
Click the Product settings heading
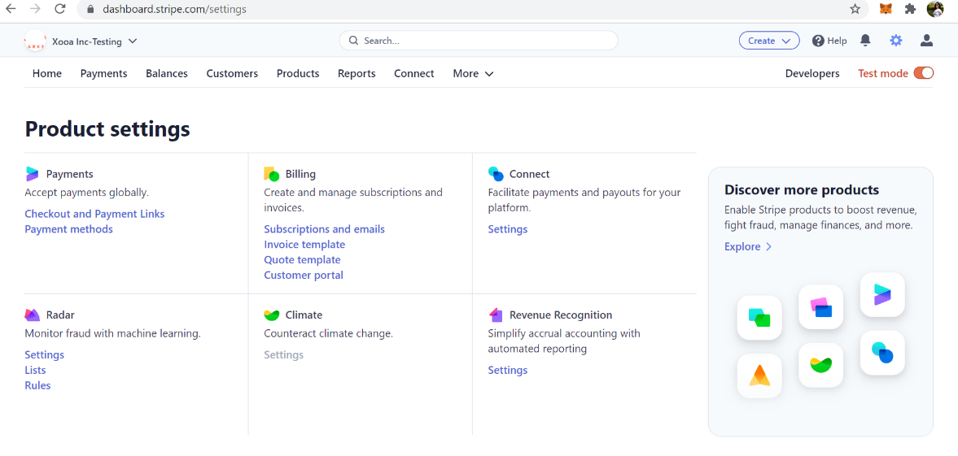107,129
